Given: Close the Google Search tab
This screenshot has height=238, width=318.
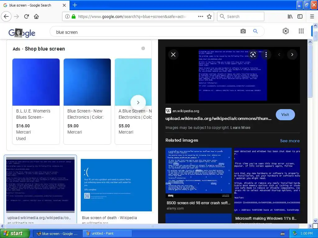Looking at the screenshot, I should click(64, 5).
